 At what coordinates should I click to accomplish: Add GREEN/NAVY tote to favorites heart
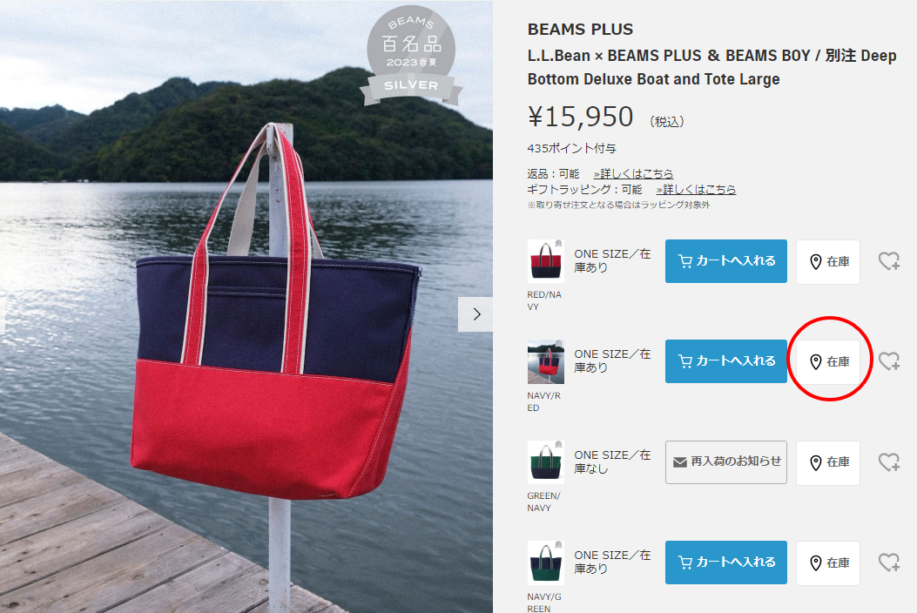889,462
